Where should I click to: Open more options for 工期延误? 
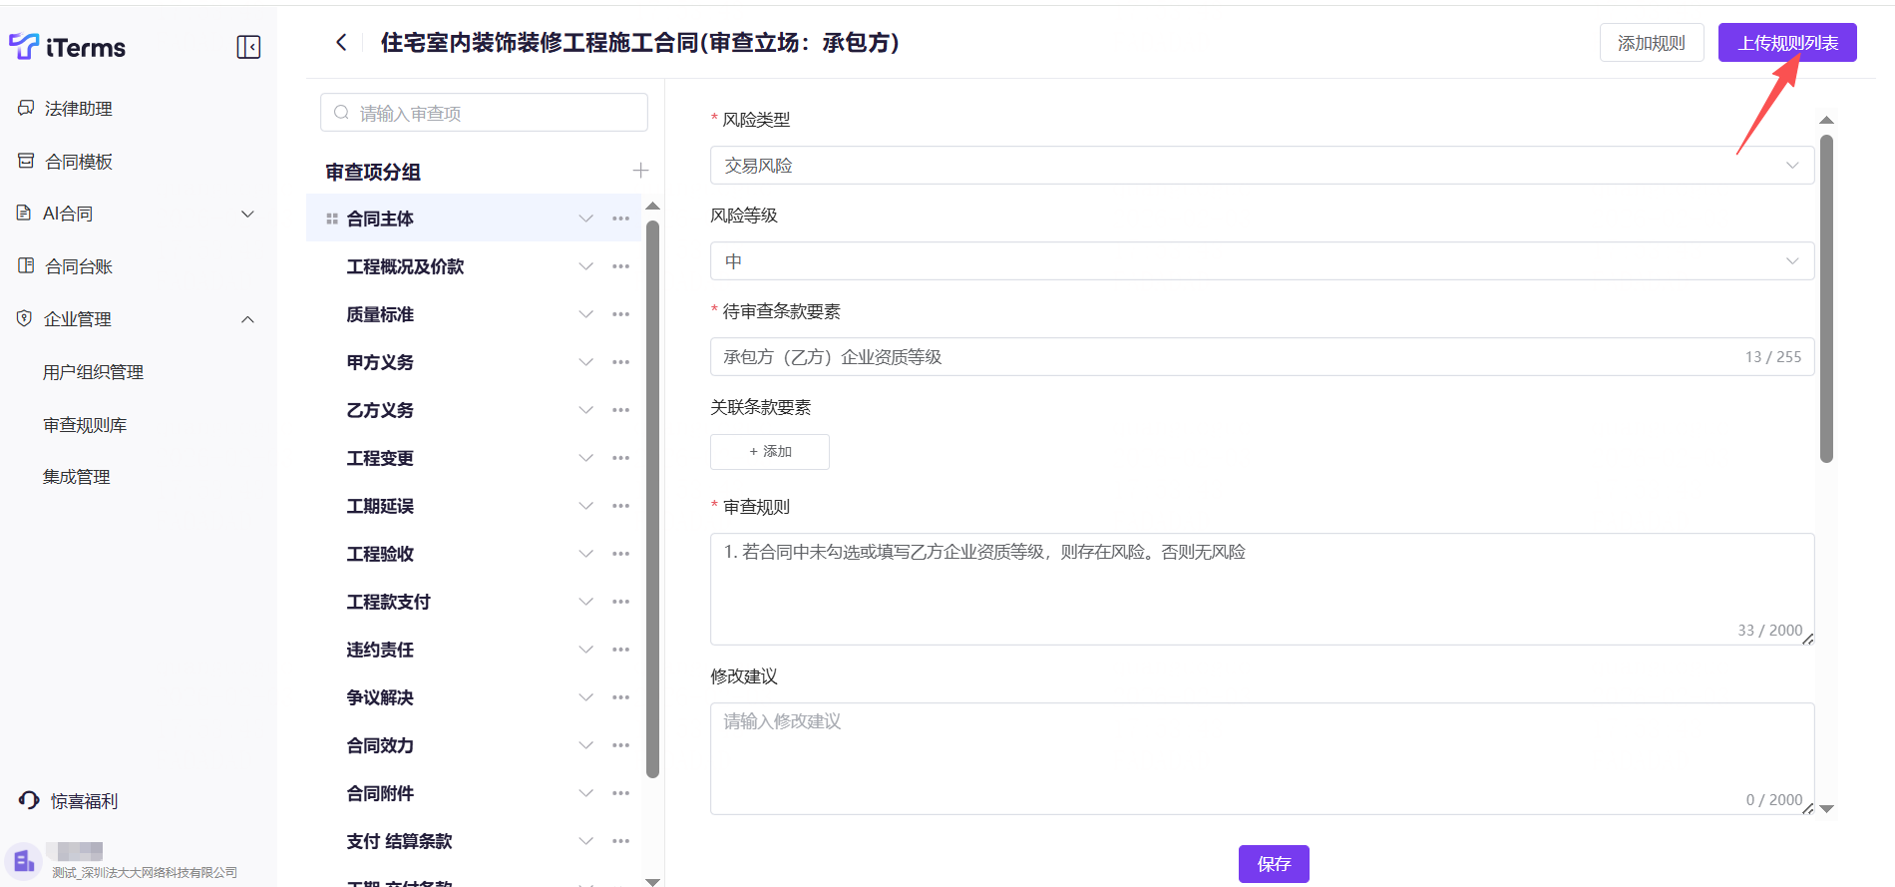[x=620, y=506]
